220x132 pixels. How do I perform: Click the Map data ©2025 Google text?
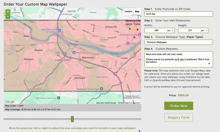pos(106,103)
